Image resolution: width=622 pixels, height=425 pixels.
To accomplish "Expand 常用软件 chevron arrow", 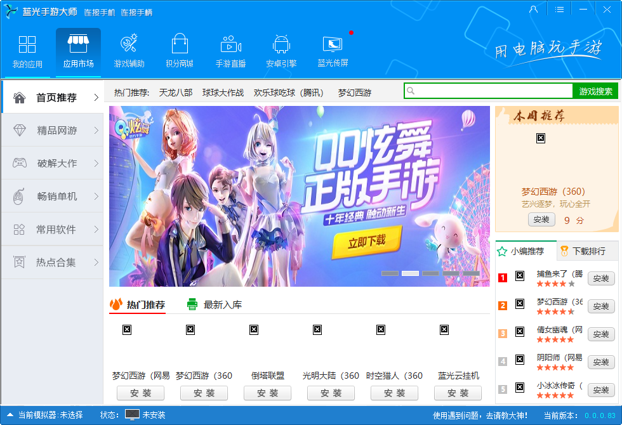I will (x=96, y=229).
